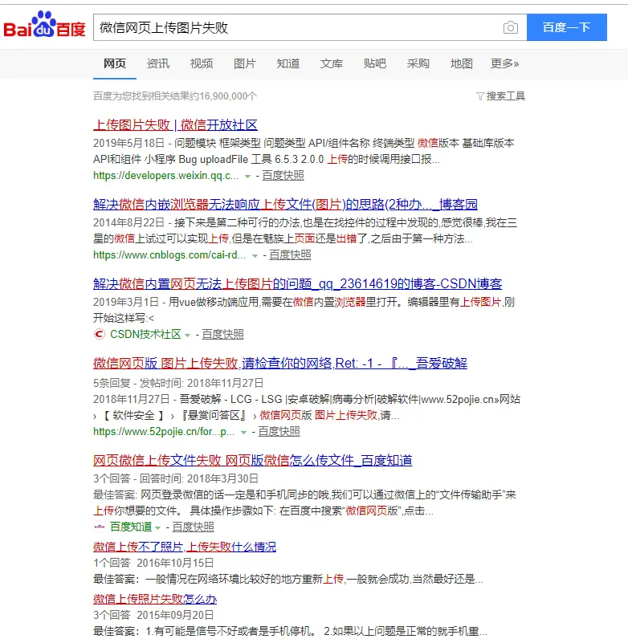Click date text 2019年5月18日
This screenshot has width=628, height=643.
point(128,143)
